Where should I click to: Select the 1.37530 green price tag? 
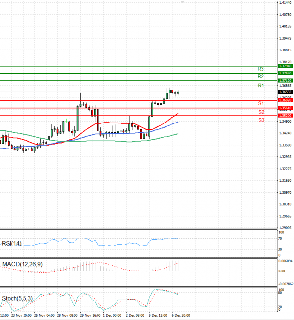pos(285,73)
